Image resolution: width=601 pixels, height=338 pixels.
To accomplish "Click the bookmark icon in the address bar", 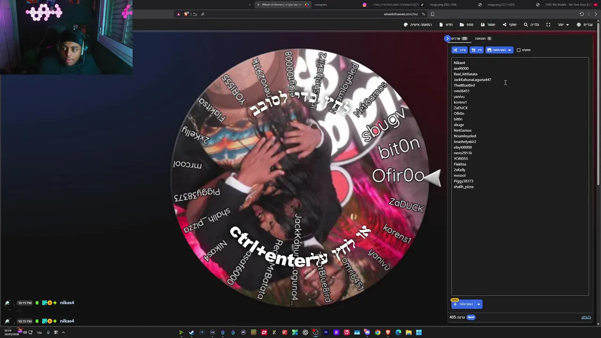I will coord(432,14).
